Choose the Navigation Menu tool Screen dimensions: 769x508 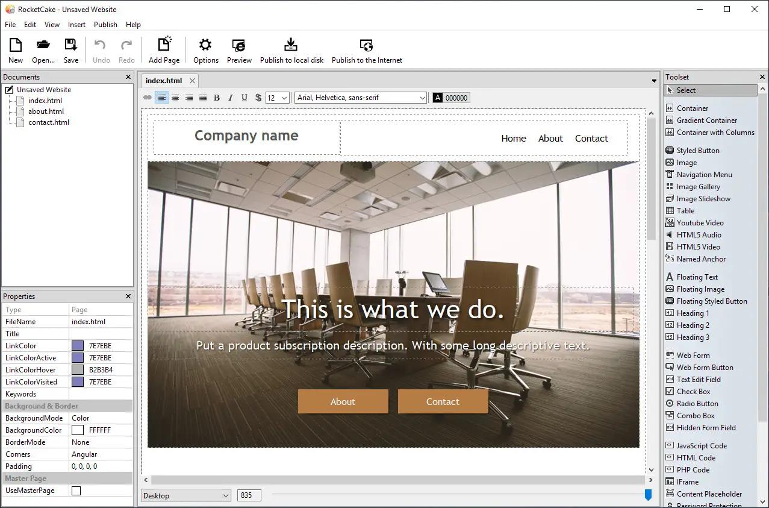704,175
